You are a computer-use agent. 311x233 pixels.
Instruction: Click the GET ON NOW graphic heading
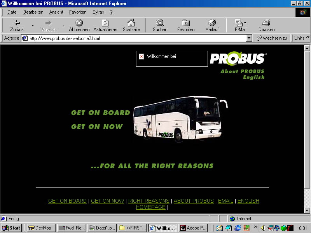(97, 127)
